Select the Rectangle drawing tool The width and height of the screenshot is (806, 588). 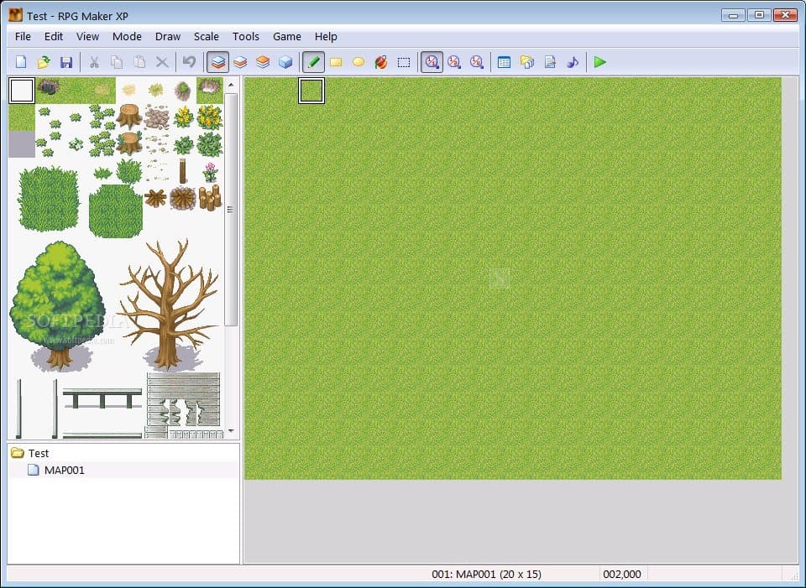tap(336, 62)
